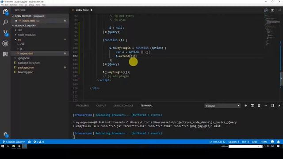The height and width of the screenshot is (159, 283).
Task: Open the Selection menu
Action: 14,5
